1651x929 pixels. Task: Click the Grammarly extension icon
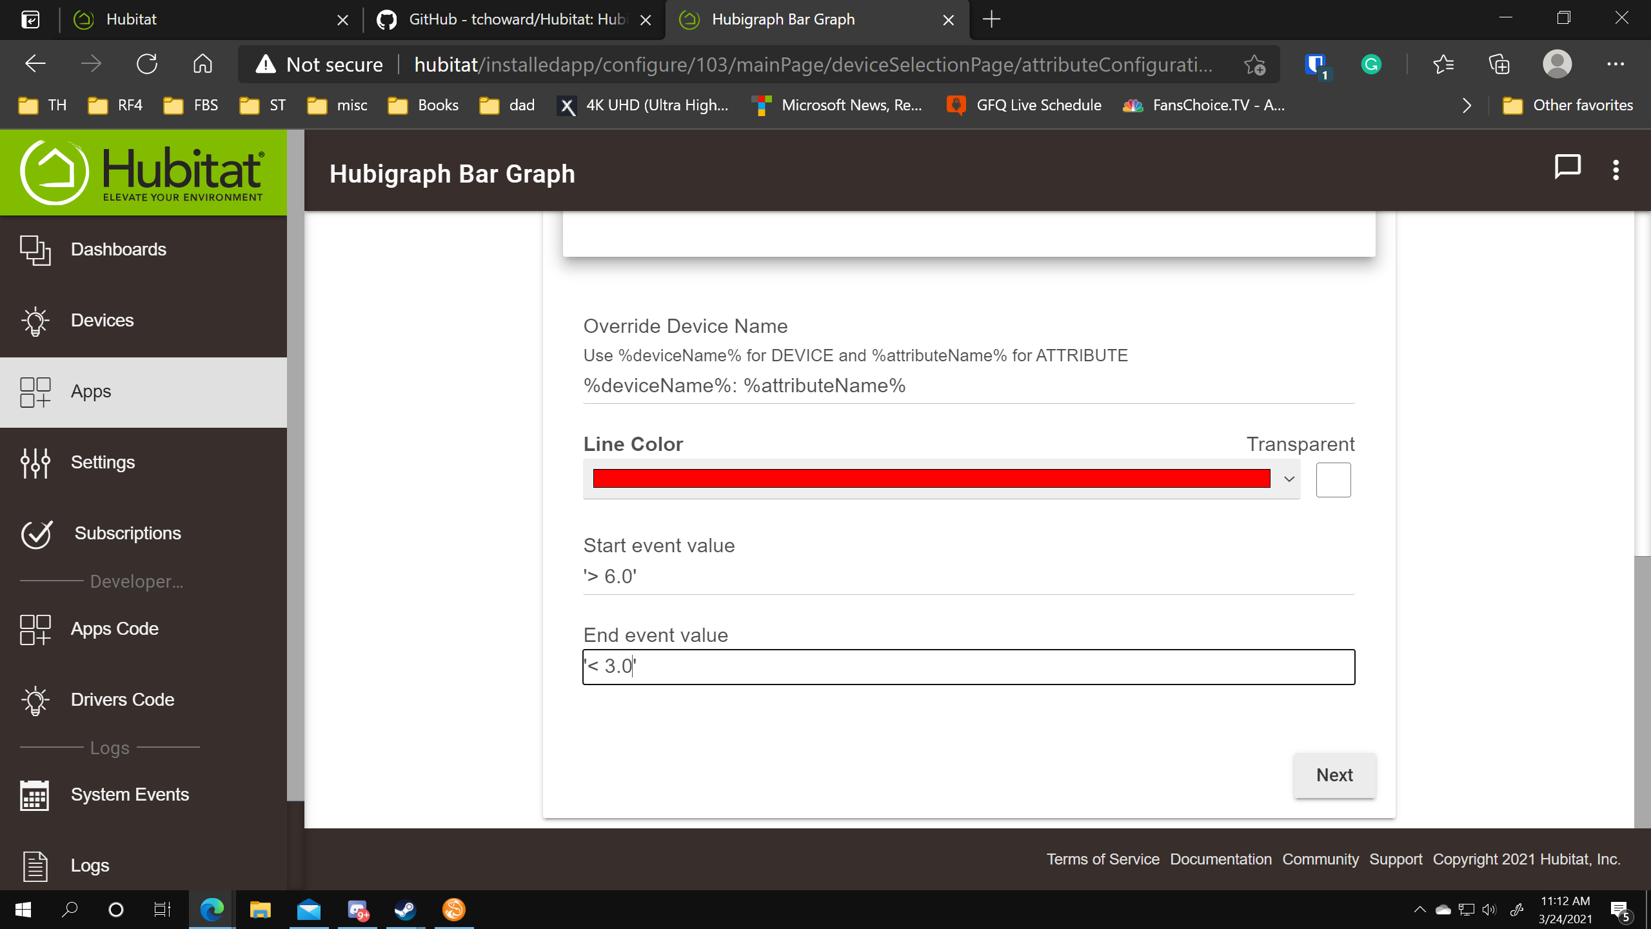[x=1371, y=65]
